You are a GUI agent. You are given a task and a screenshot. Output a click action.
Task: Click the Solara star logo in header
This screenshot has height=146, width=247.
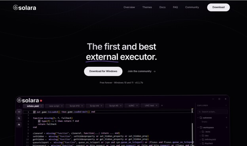tap(15, 7)
